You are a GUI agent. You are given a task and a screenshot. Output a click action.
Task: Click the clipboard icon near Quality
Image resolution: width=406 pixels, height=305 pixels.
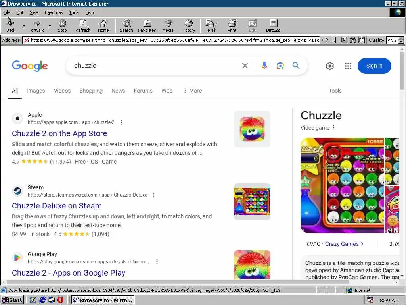point(362,40)
